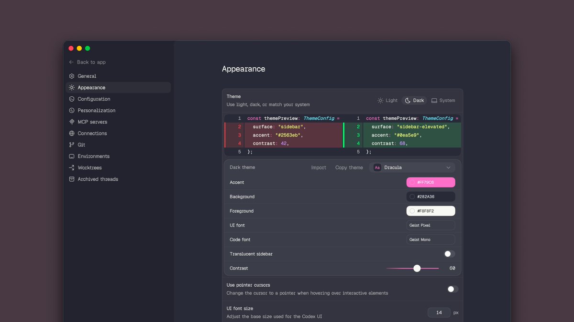This screenshot has width=574, height=322.
Task: Open the Accent color swatch #FF79C6
Action: click(431, 182)
